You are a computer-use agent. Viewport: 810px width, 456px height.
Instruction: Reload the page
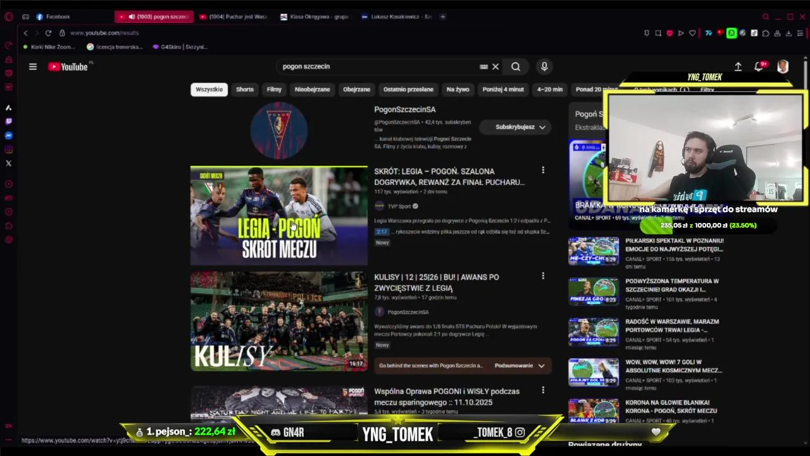pyautogui.click(x=48, y=33)
